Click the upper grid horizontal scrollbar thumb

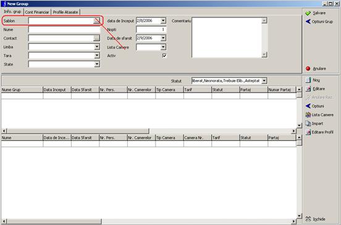(78, 131)
